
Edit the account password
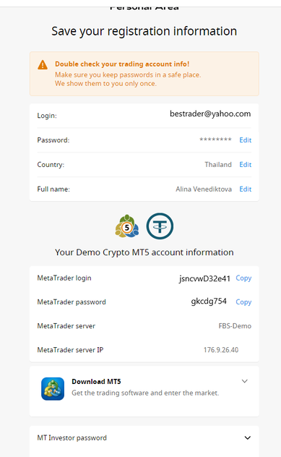pos(245,140)
